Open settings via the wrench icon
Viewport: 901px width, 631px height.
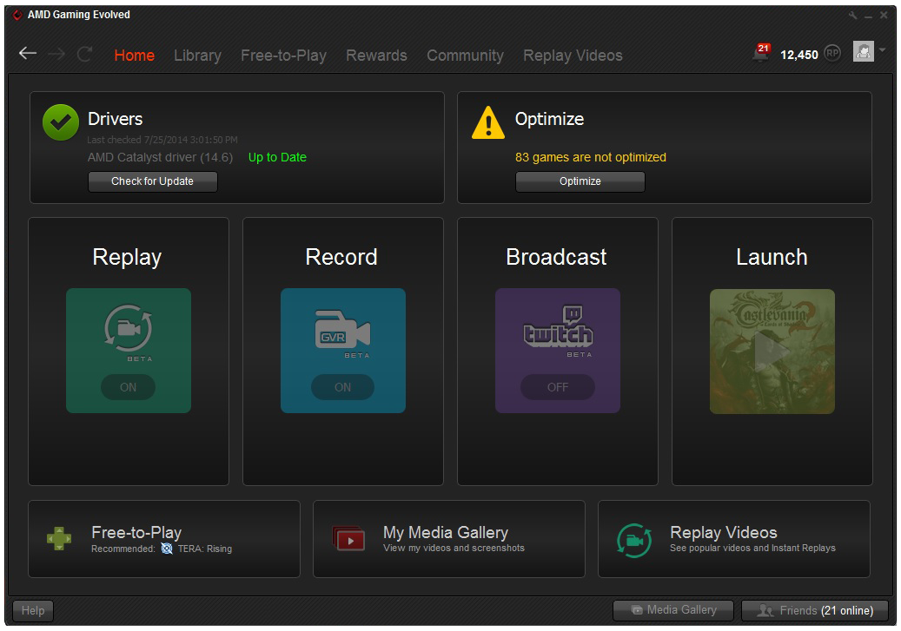[x=852, y=16]
